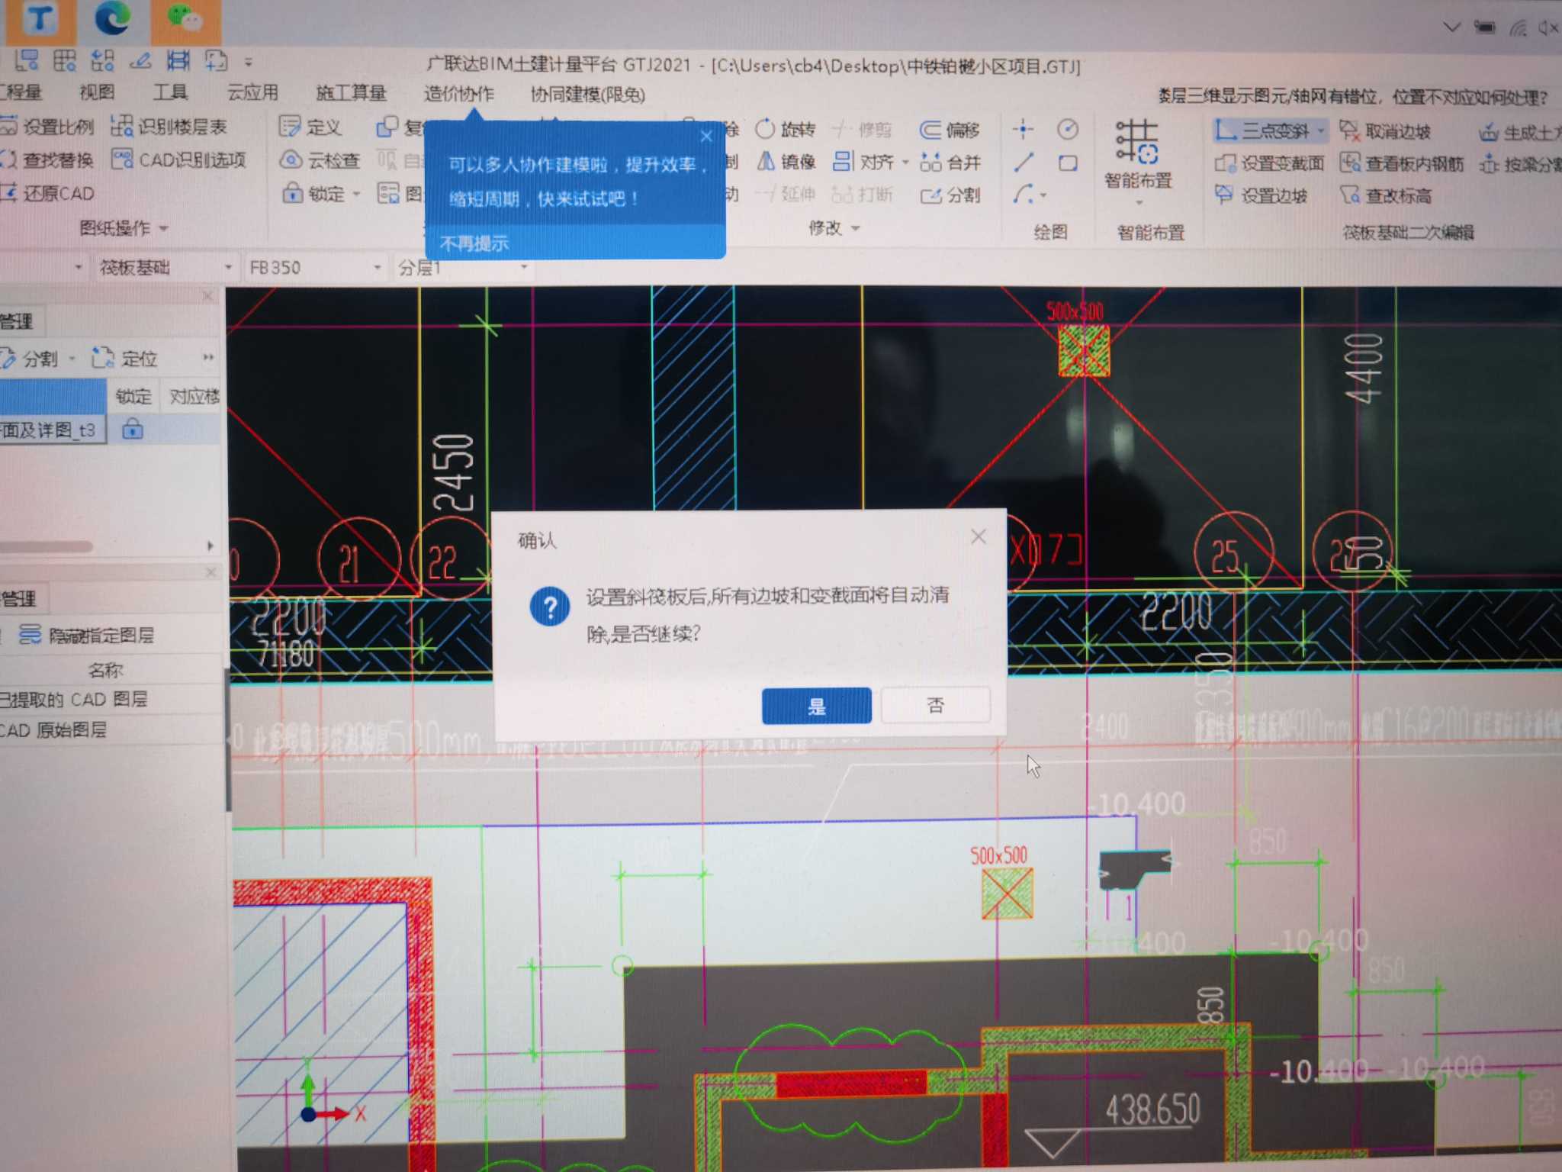Screen dimensions: 1562x1172
Task: Click the 对应楼 column header
Action: (x=191, y=396)
